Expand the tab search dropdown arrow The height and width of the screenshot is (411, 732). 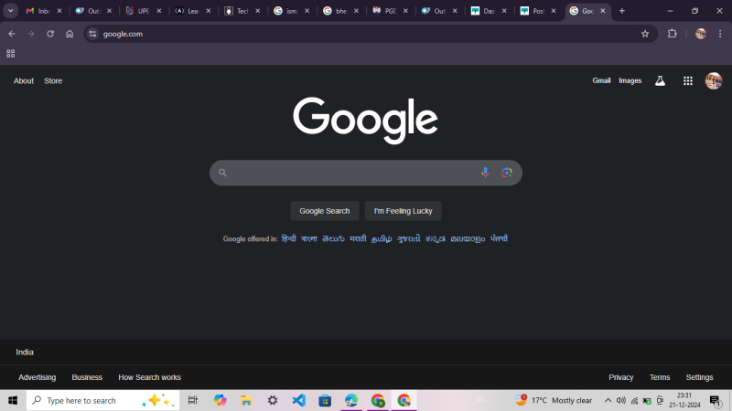pyautogui.click(x=10, y=11)
